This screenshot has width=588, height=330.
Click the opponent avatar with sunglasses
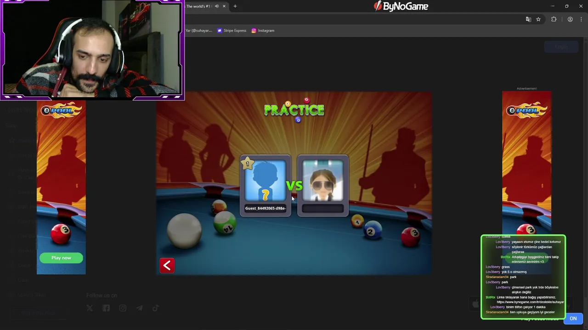(x=322, y=181)
